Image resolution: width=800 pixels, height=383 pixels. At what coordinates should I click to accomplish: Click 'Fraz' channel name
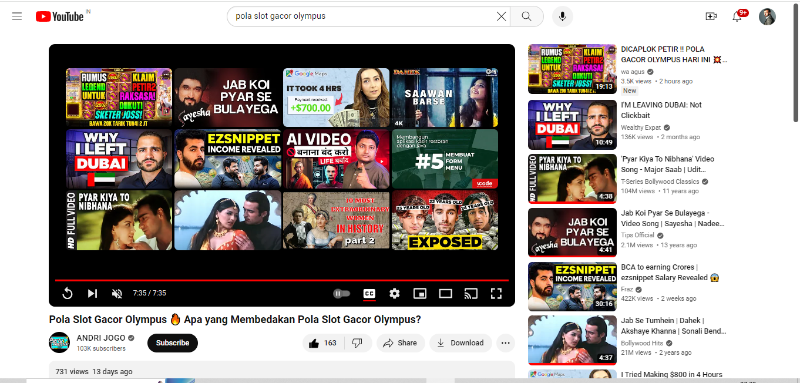[627, 290]
